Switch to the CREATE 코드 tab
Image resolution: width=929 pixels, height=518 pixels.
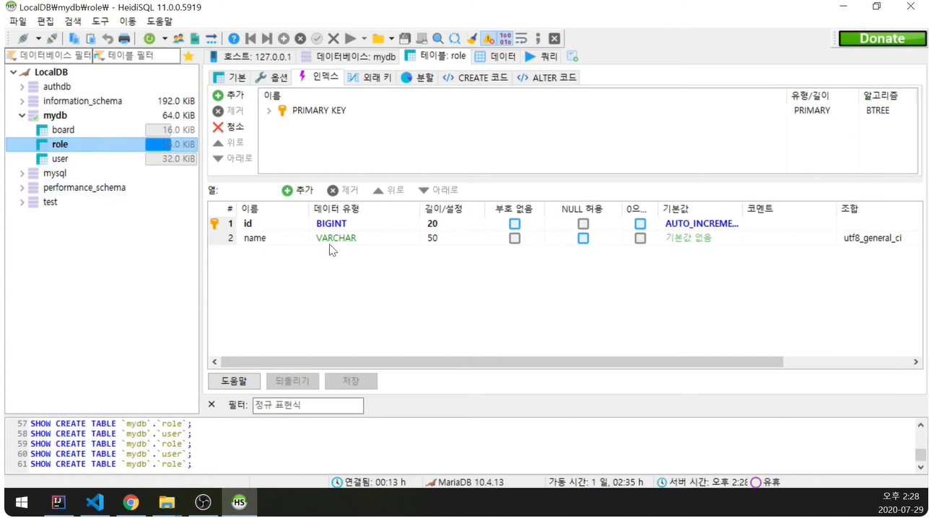pos(475,77)
